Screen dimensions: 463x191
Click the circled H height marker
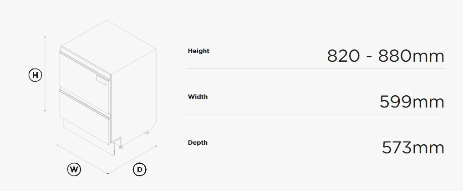pos(35,75)
